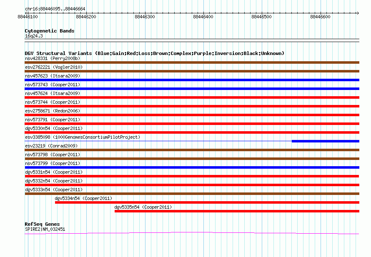Image resolution: width=371 pixels, height=257 pixels.
Task: Click the 'nsv457623 (Itsara2009)' label
Action: coord(53,76)
